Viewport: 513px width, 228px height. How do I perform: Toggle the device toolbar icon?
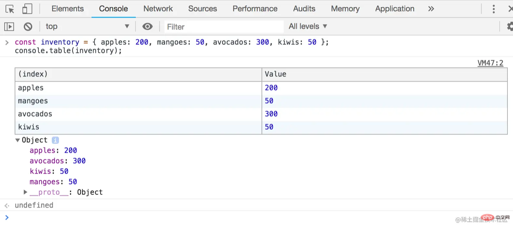pos(27,9)
